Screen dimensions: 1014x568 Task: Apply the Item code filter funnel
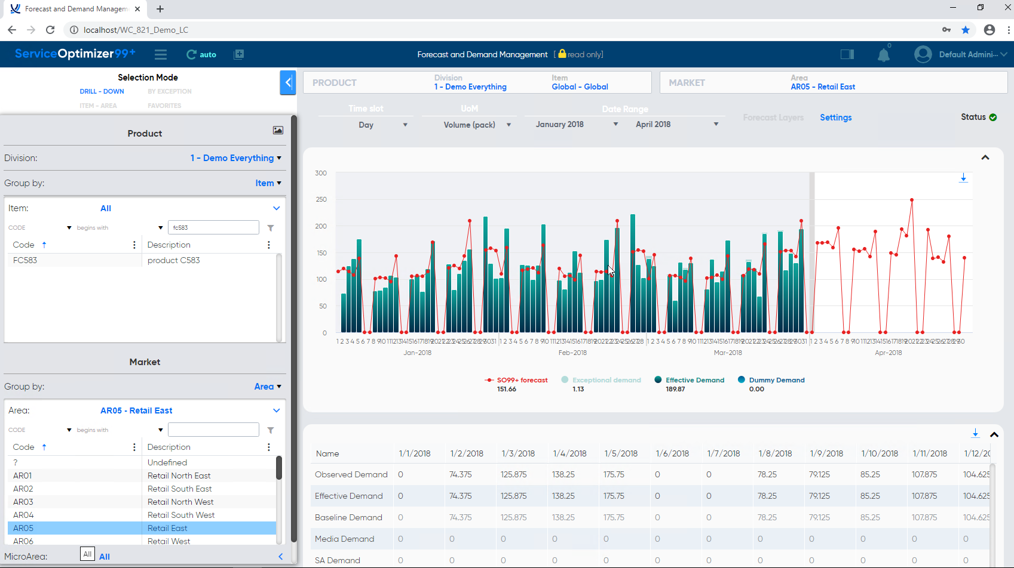tap(271, 228)
